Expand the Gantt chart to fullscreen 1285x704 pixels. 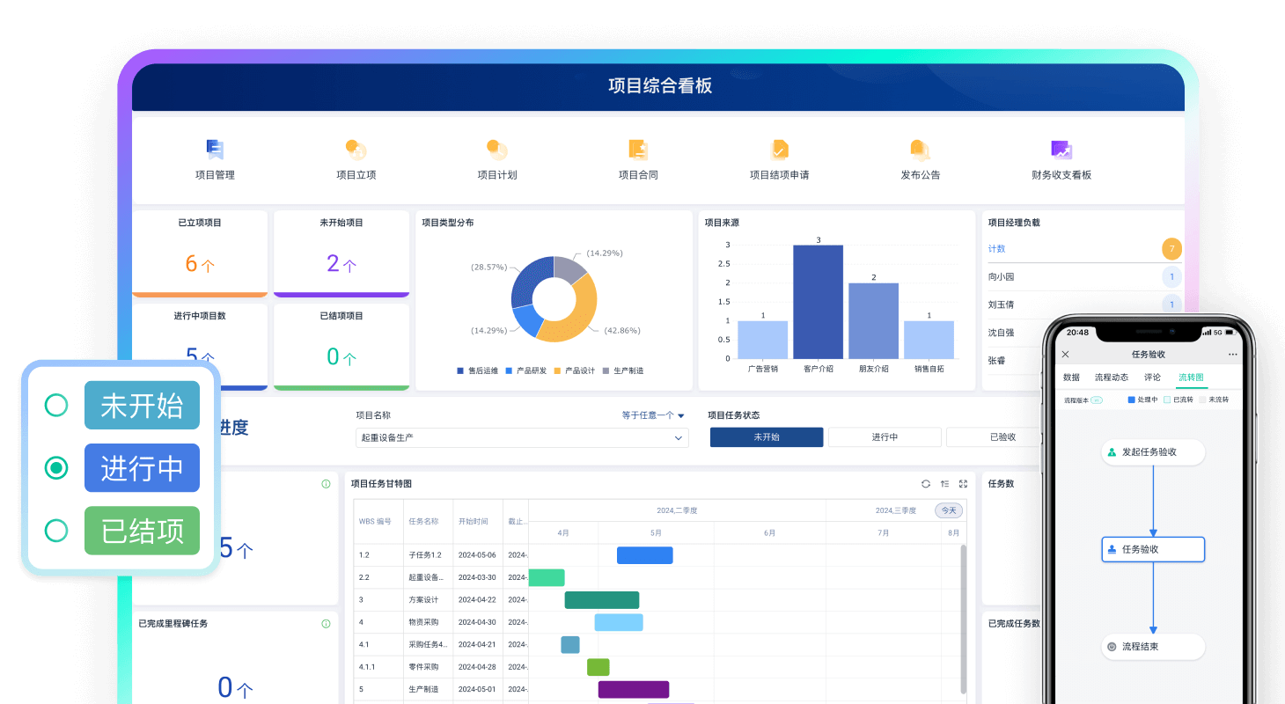click(x=963, y=484)
